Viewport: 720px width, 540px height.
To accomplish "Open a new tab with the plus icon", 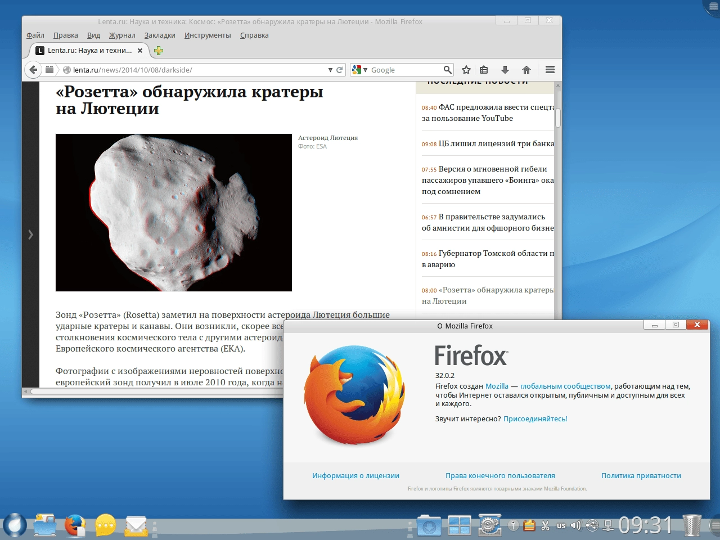I will click(x=159, y=51).
